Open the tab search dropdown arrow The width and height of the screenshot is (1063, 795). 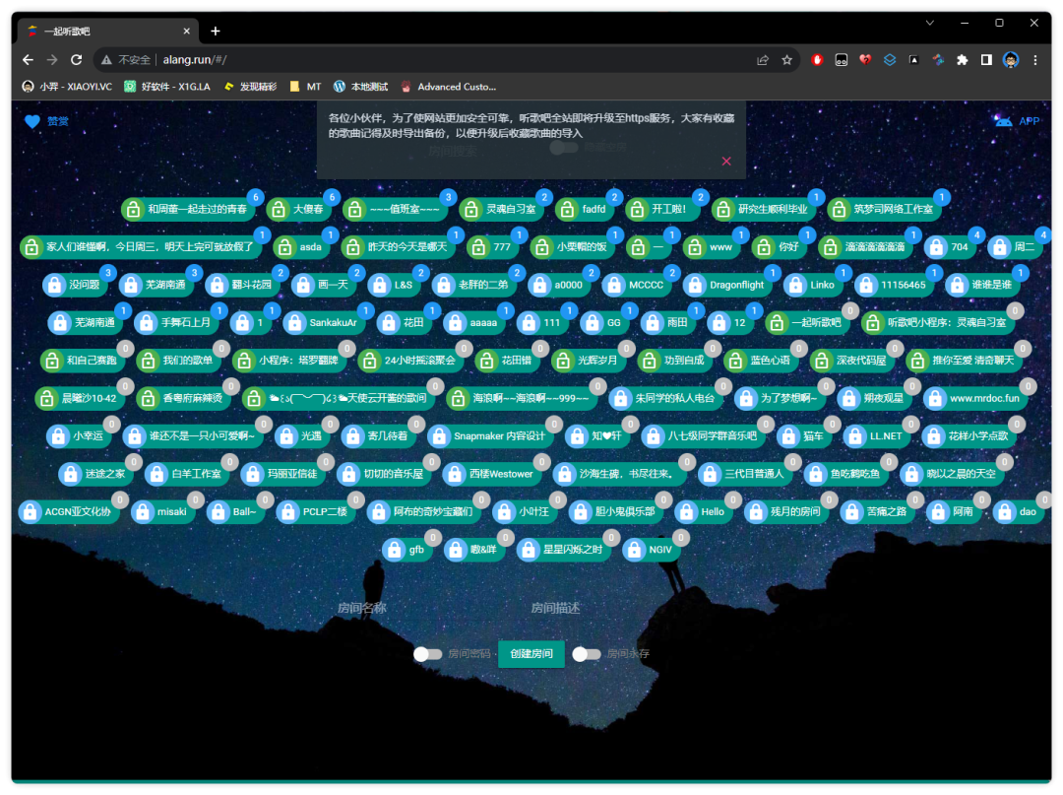tap(929, 22)
